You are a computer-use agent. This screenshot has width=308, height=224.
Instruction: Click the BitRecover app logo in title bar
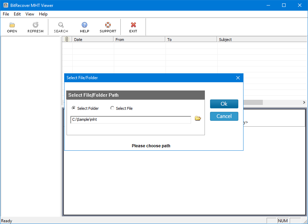(x=6, y=5)
